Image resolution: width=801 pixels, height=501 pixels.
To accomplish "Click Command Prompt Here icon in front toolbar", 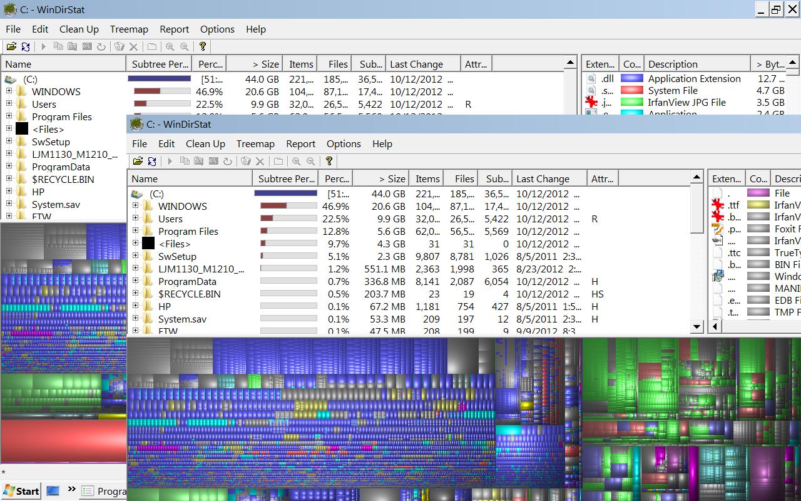I will point(213,161).
